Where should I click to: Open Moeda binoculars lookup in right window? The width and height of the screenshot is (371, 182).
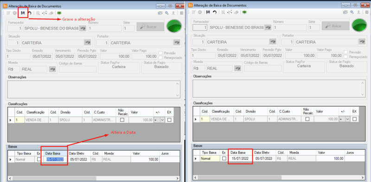tap(237, 68)
